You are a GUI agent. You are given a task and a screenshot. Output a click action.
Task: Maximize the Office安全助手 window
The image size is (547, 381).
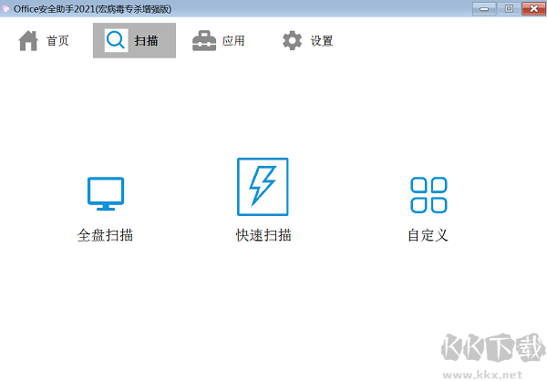pyautogui.click(x=509, y=9)
